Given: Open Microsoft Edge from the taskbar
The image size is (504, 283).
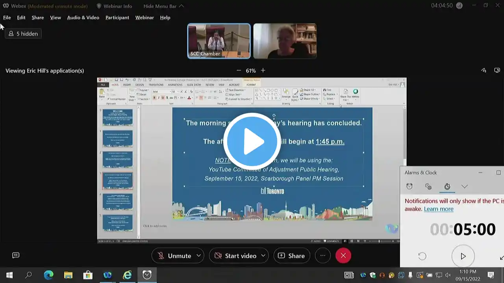Looking at the screenshot, I should [x=48, y=275].
